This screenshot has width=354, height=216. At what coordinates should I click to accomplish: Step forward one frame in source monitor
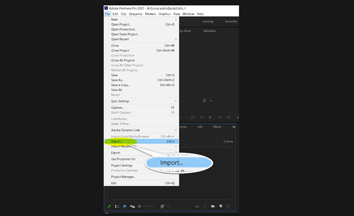click(219, 117)
